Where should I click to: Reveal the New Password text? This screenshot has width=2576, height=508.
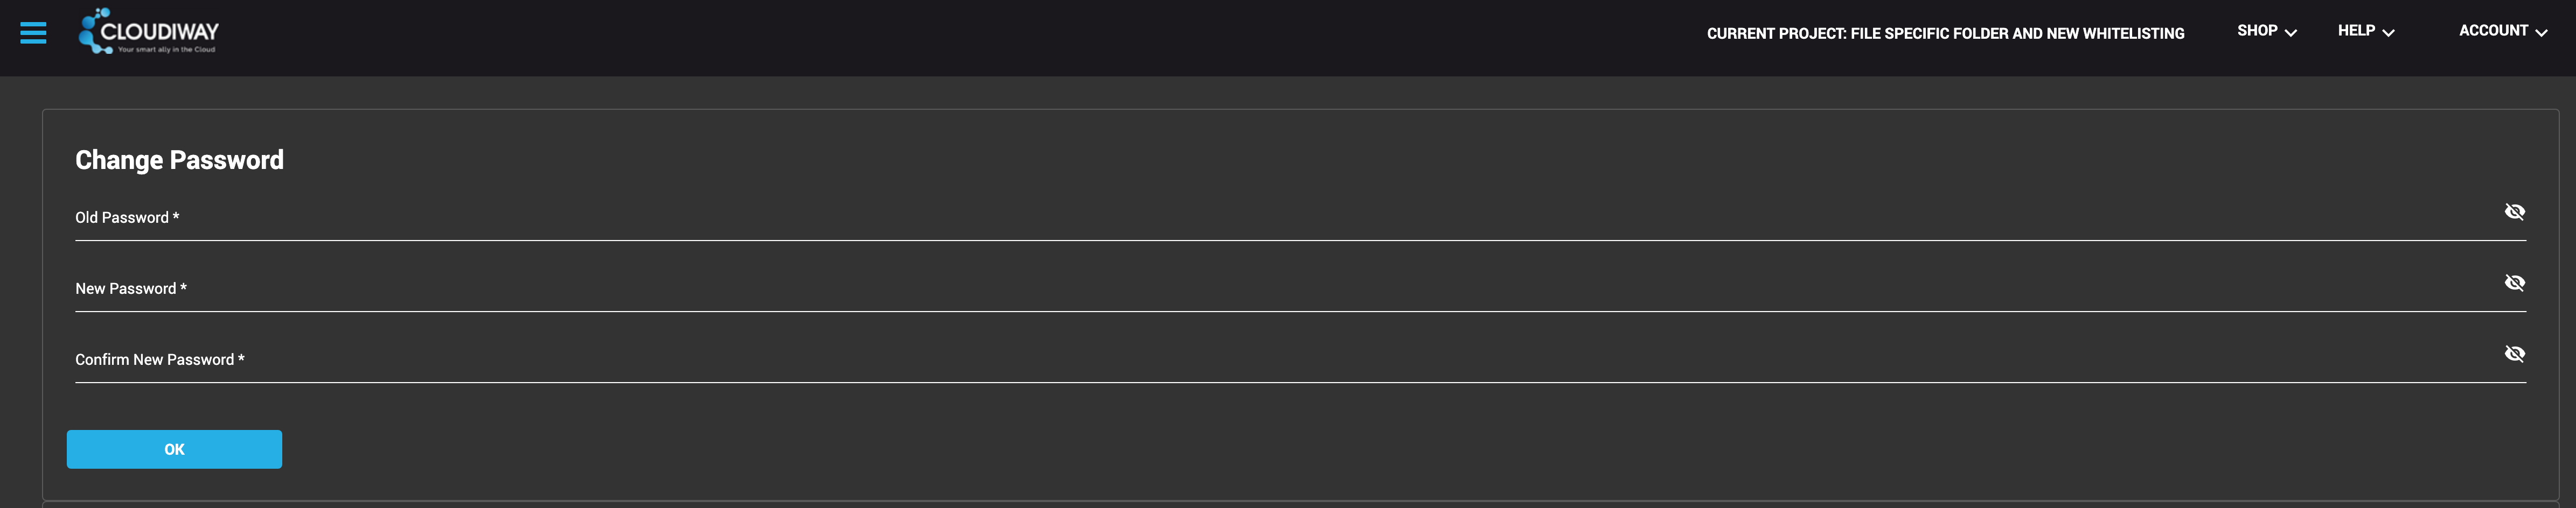[x=2514, y=283]
